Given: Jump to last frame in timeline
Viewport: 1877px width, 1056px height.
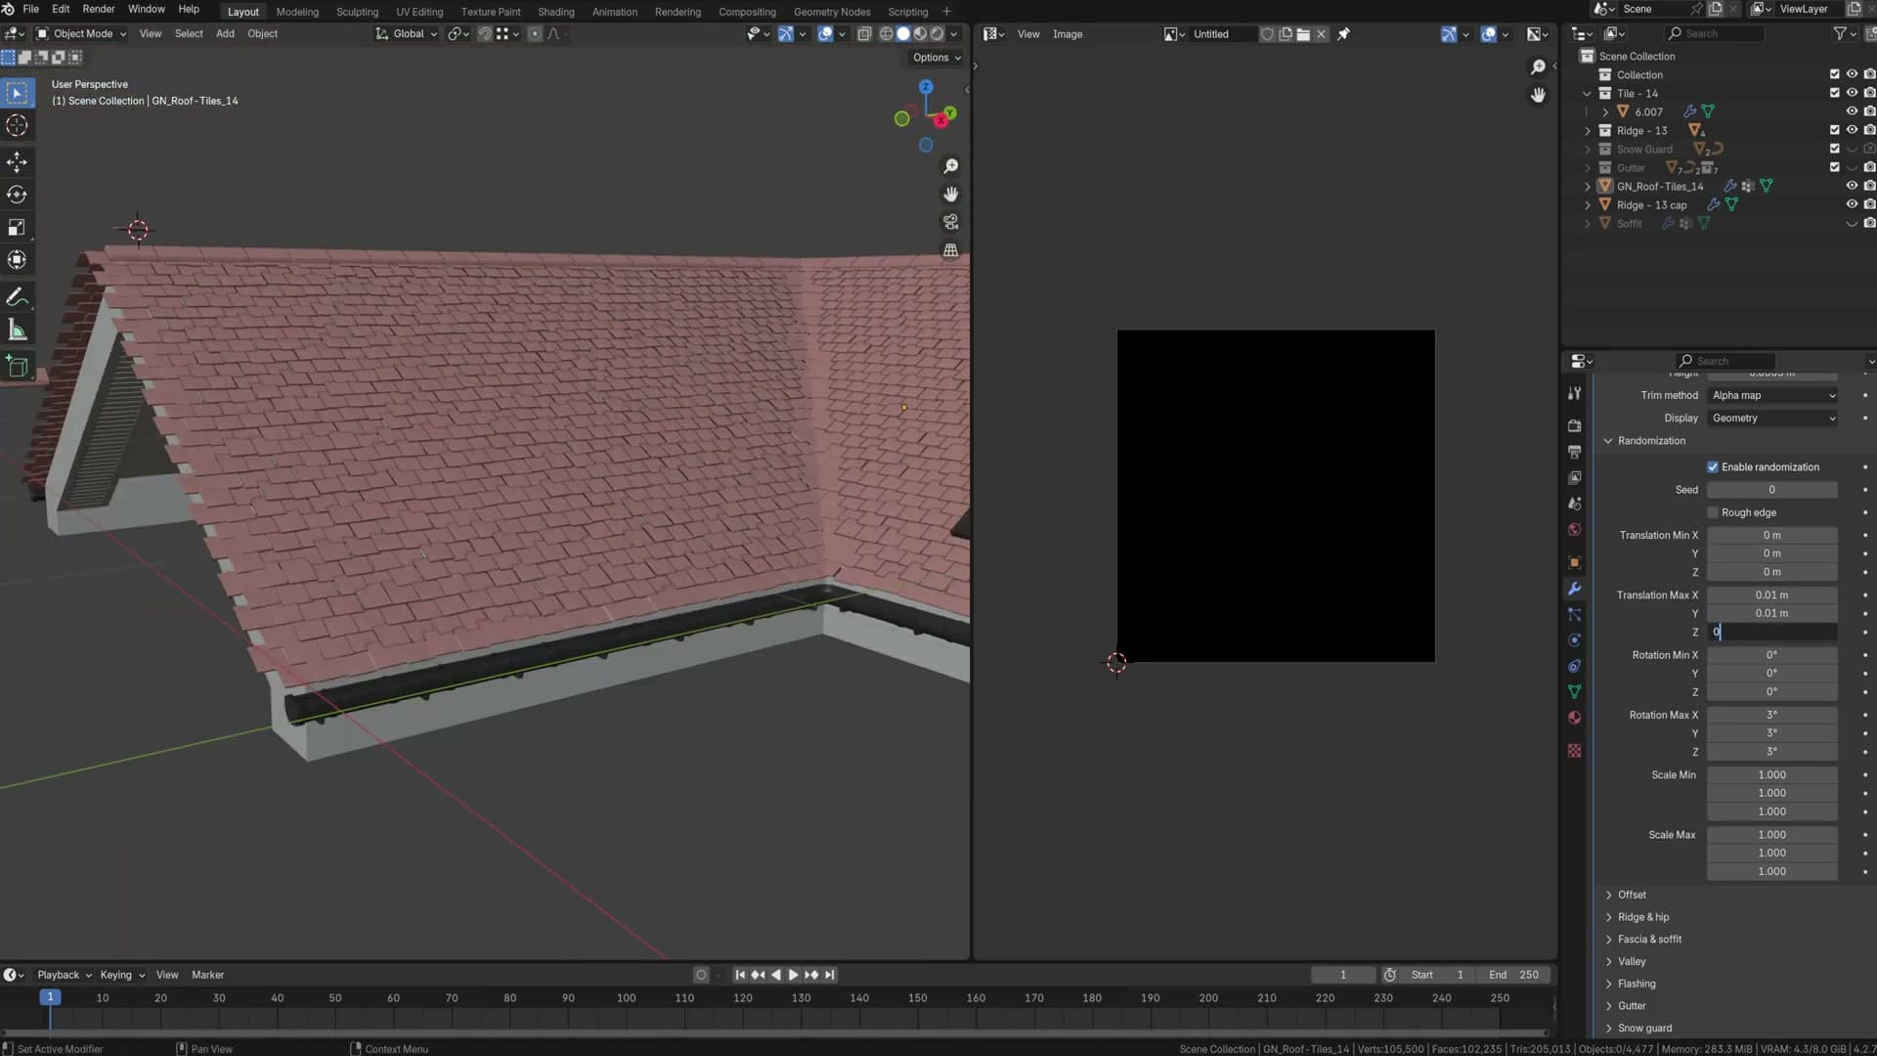Looking at the screenshot, I should click(829, 975).
